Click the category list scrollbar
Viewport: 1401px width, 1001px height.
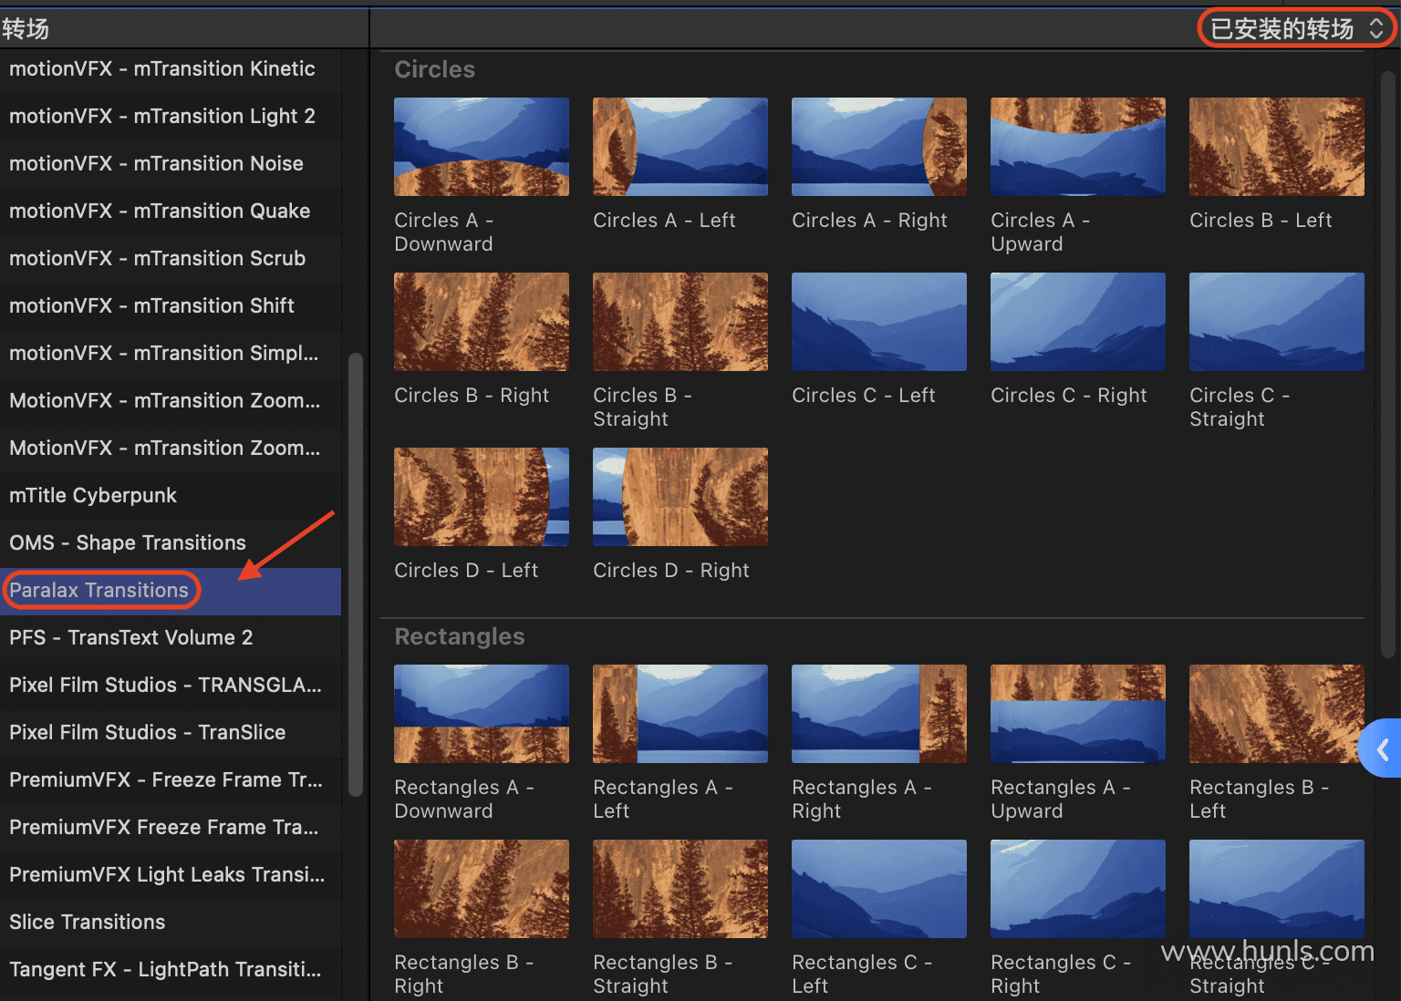click(x=356, y=574)
